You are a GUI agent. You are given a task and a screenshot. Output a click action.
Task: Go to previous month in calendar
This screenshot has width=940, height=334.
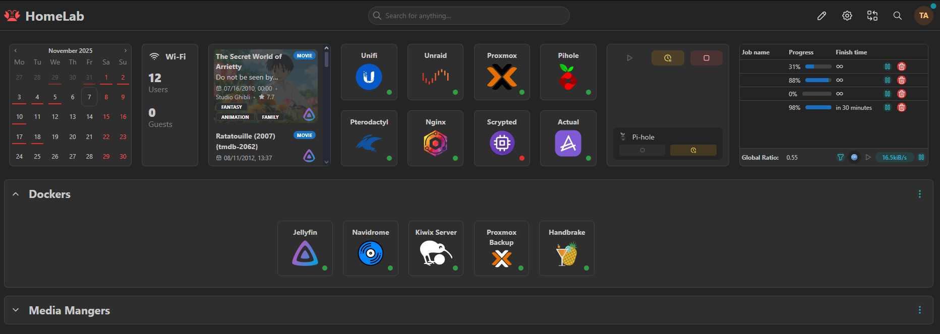[x=16, y=50]
